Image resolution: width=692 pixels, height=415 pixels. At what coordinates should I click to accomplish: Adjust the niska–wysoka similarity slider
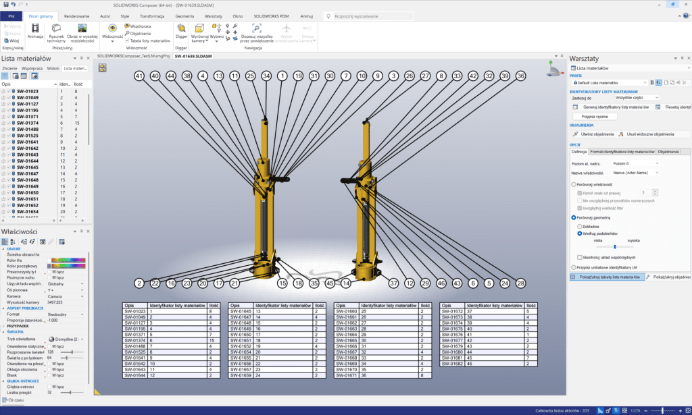pyautogui.click(x=614, y=247)
